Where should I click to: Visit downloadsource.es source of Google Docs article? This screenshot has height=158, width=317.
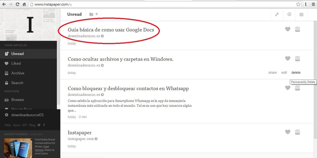[x=86, y=36]
